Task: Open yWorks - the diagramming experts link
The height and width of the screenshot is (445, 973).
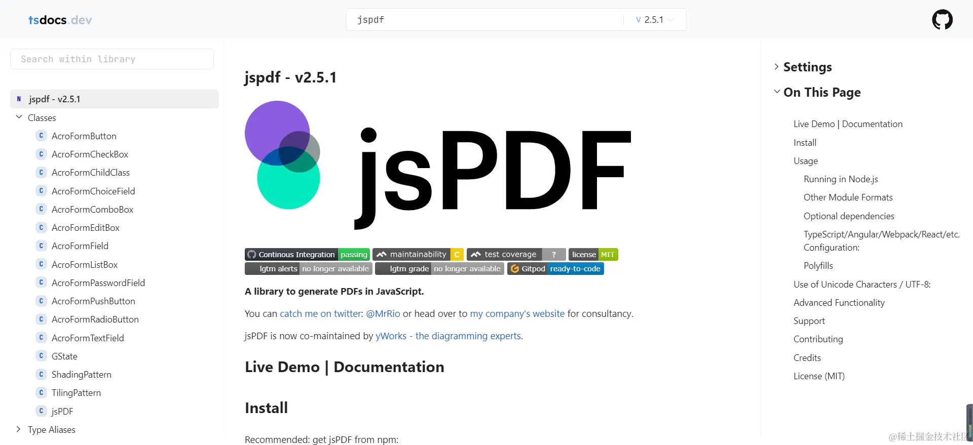Action: click(x=448, y=336)
